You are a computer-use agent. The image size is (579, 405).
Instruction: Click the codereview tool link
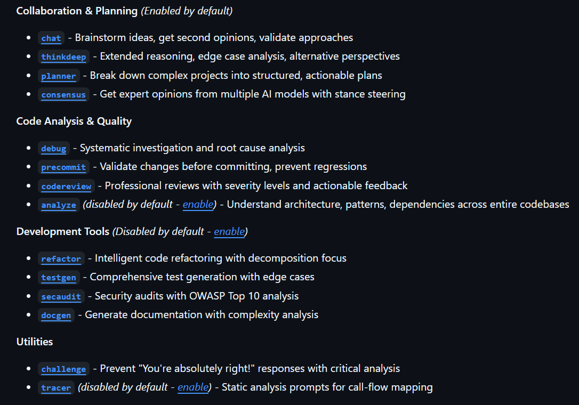coord(66,187)
